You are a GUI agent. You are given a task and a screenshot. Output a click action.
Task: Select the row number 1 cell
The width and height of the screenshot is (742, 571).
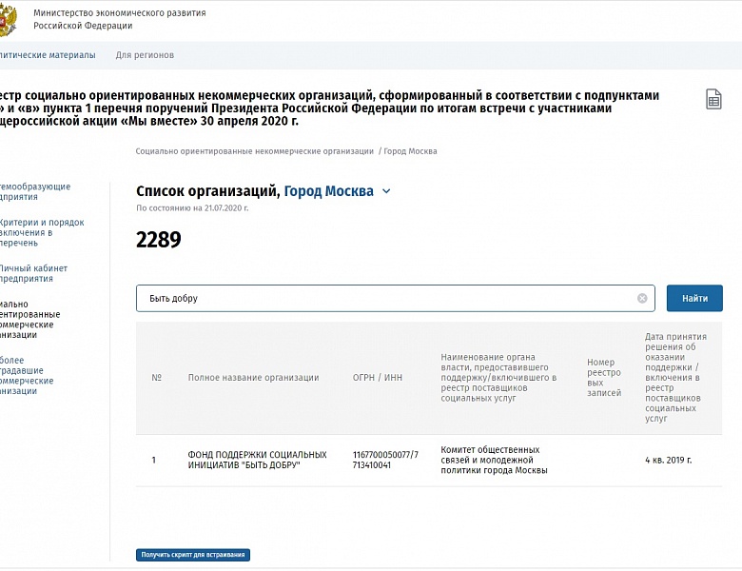pos(154,460)
